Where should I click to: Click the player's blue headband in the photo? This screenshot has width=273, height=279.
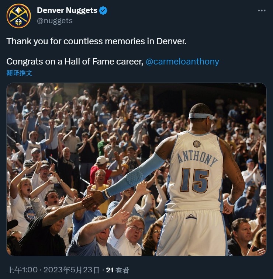(201, 116)
